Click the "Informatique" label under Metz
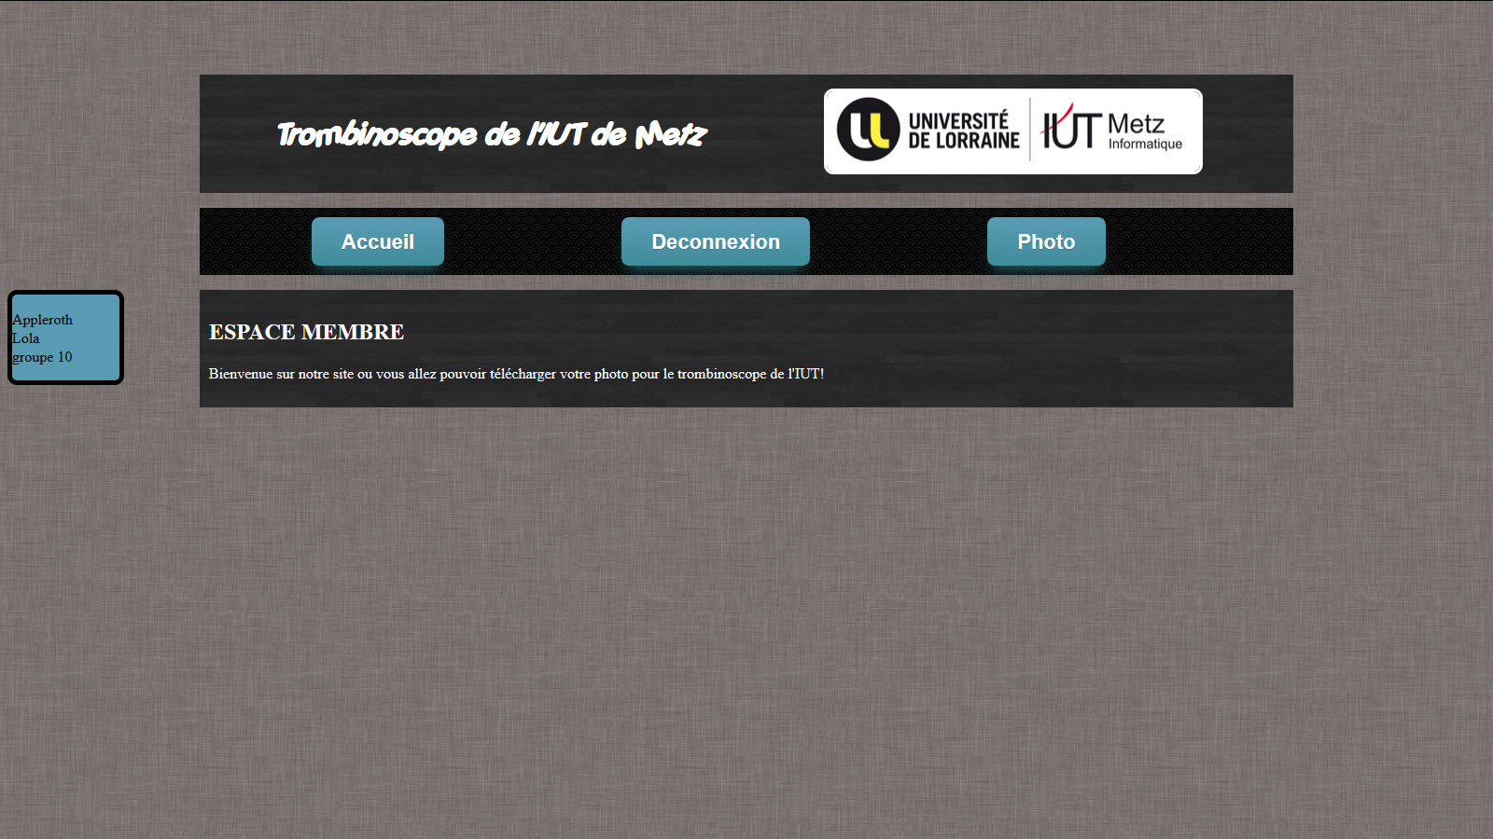The image size is (1493, 839). 1145,144
